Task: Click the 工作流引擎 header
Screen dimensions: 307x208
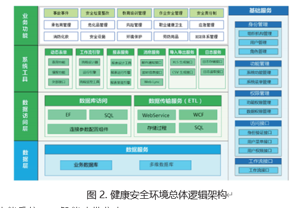Action: pos(90,52)
